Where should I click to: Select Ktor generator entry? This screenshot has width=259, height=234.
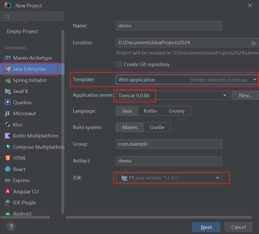point(32,125)
